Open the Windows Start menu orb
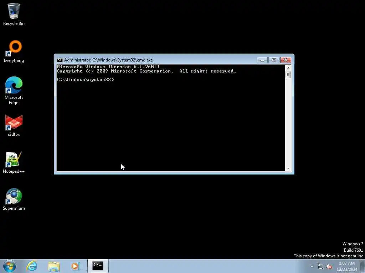This screenshot has width=365, height=273. click(x=10, y=266)
